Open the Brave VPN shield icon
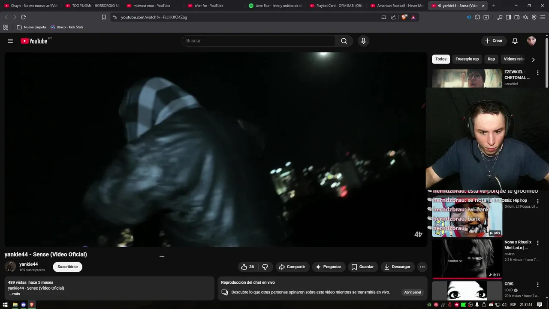Screen dimensions: 549x309 534,17
